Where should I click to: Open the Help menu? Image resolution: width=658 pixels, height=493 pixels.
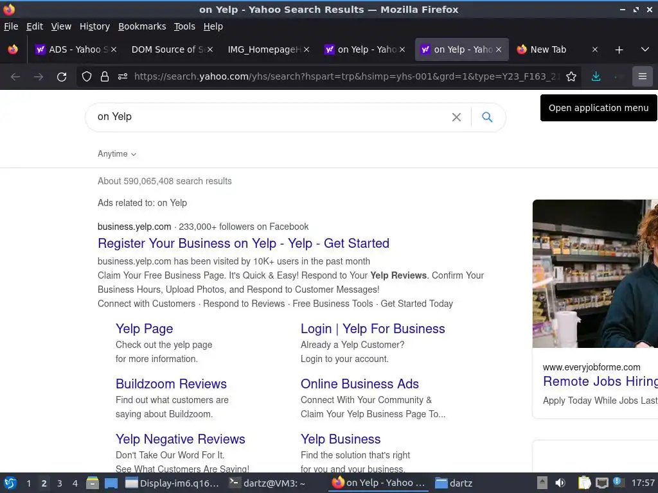point(213,26)
